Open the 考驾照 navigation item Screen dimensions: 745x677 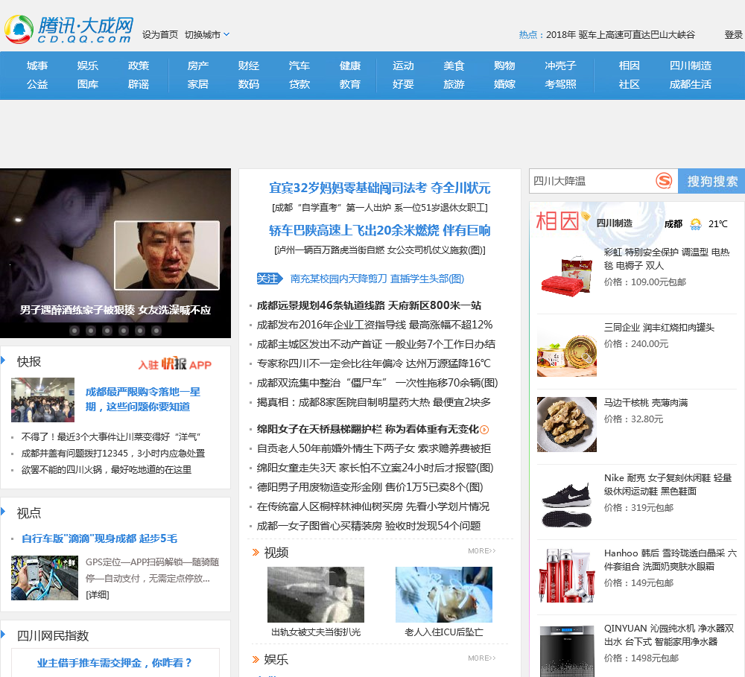[x=560, y=84]
